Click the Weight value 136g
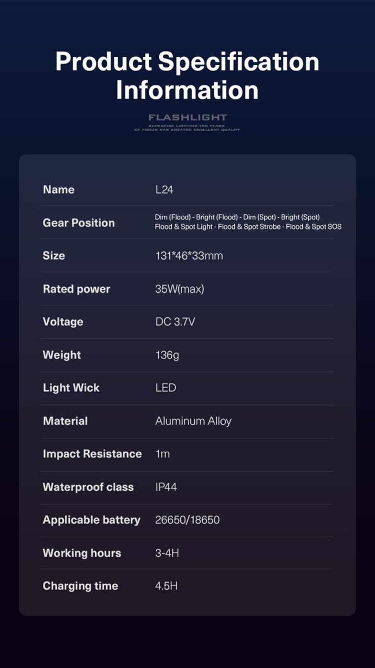The height and width of the screenshot is (668, 375). pos(167,355)
